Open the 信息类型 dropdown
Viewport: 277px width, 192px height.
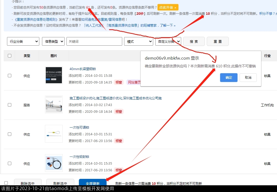tap(53, 41)
